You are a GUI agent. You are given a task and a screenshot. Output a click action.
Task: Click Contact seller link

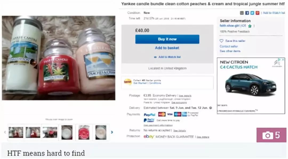pos(229,46)
